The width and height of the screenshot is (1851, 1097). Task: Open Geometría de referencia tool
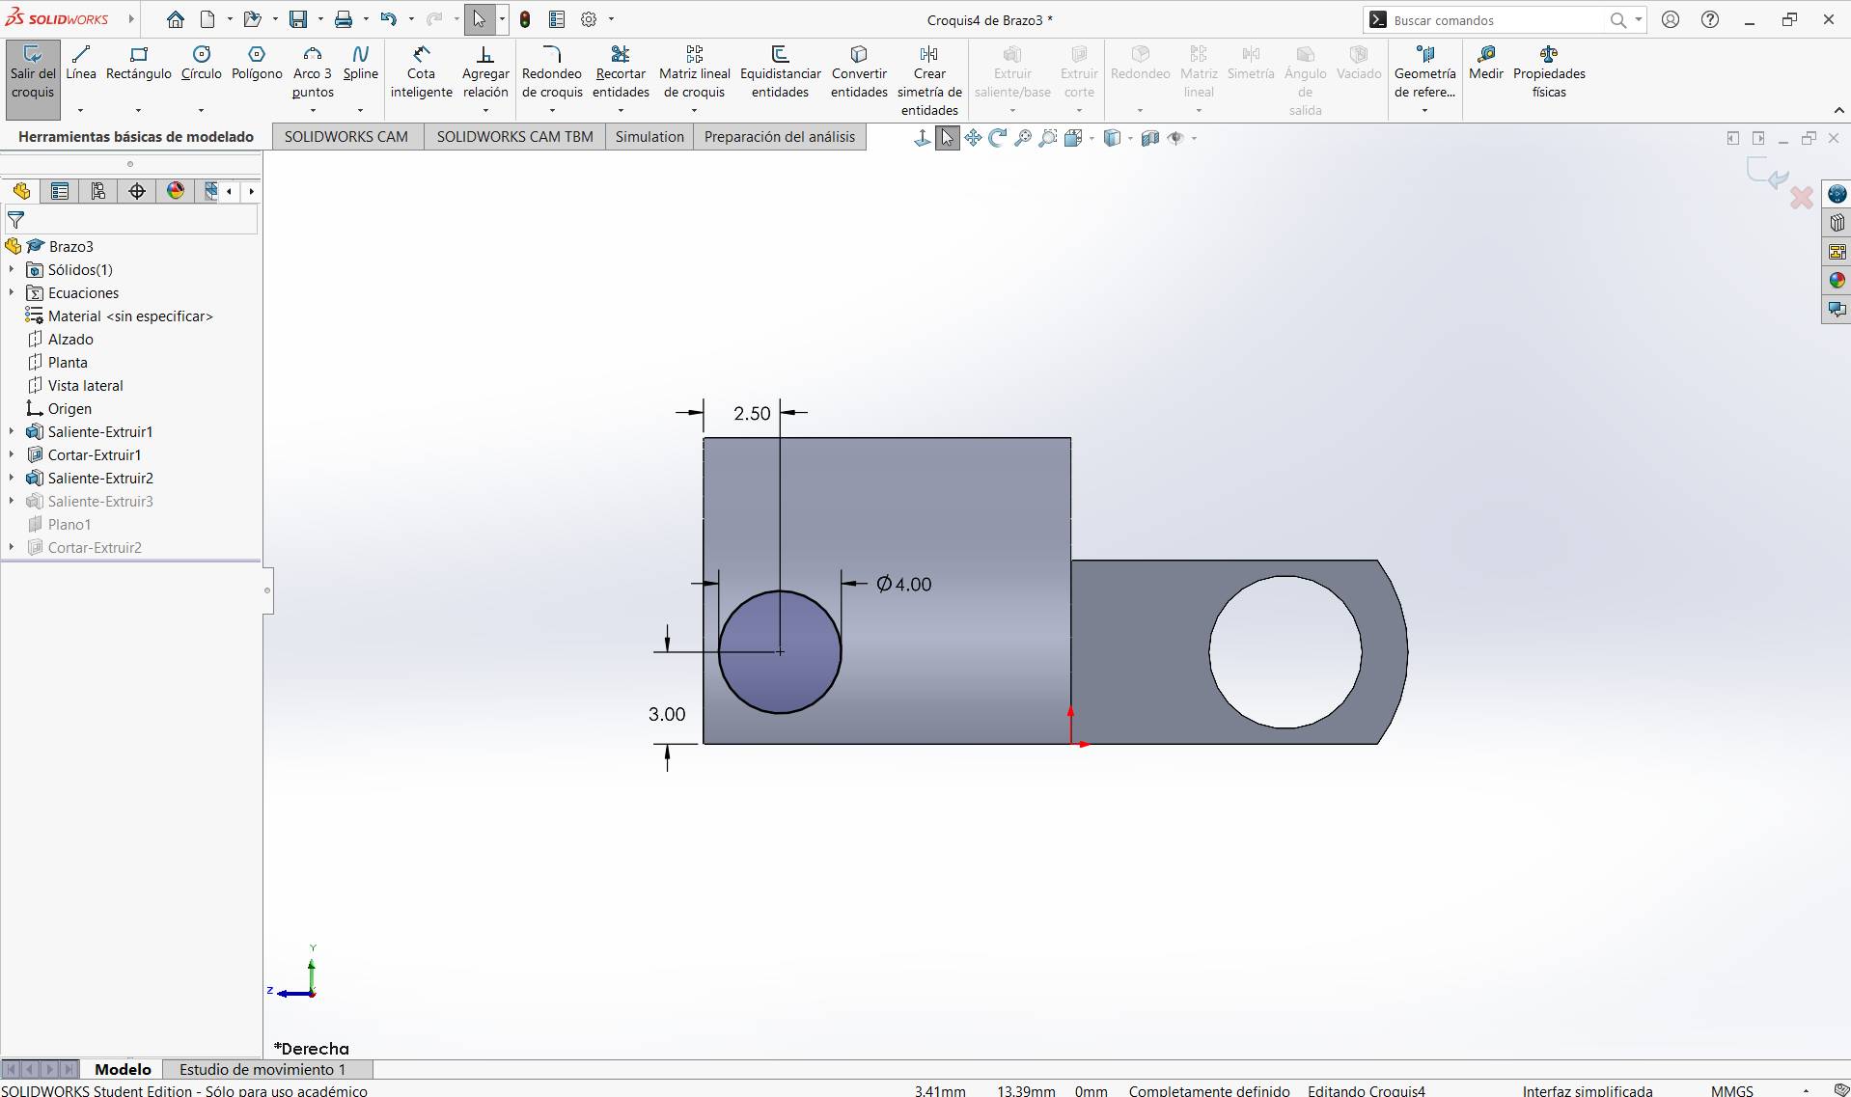[x=1424, y=72]
